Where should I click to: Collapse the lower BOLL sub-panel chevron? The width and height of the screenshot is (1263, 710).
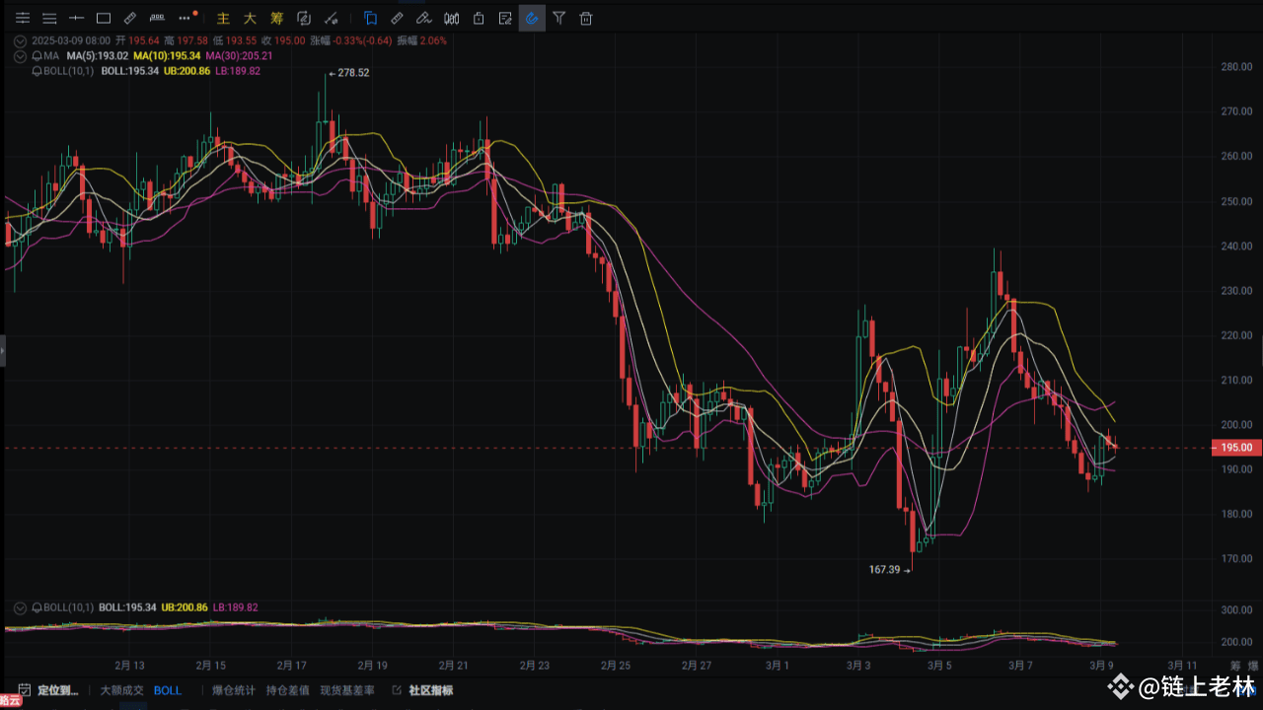click(22, 607)
